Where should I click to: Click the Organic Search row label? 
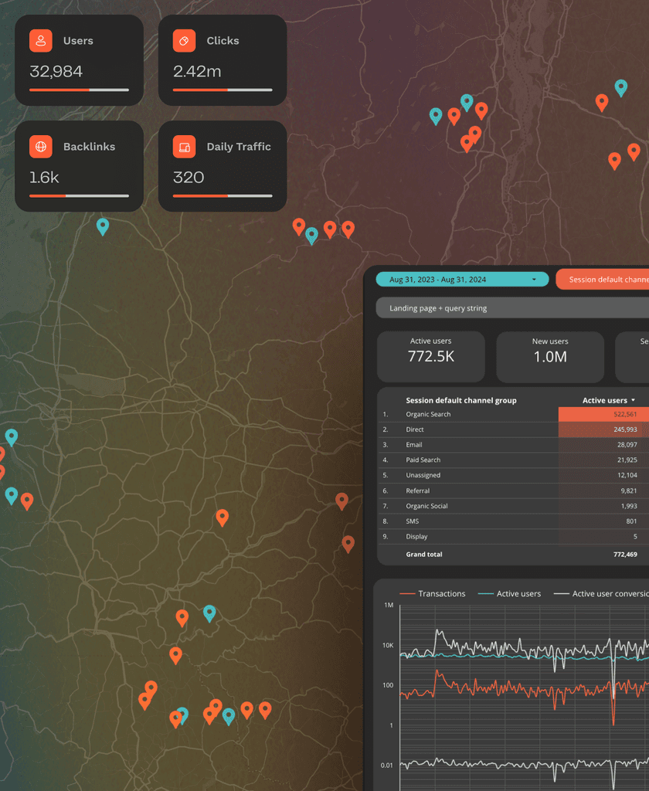tap(428, 414)
